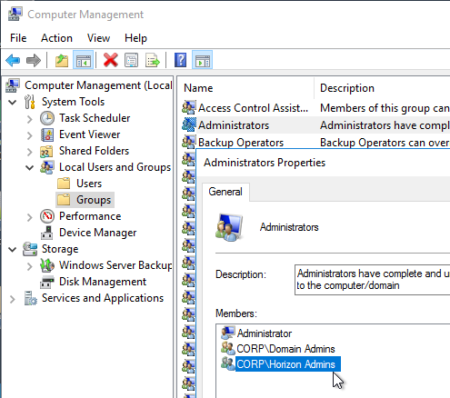Collapse the Local Users and Groups node

coord(29,167)
